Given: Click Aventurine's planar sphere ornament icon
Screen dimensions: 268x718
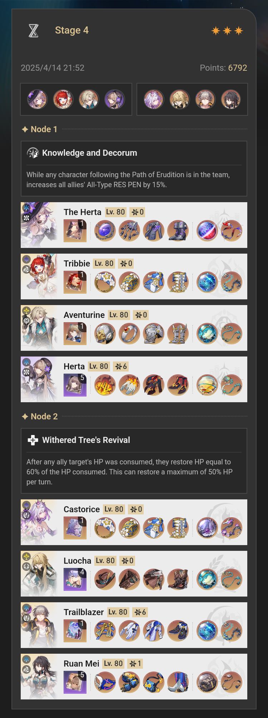Looking at the screenshot, I should point(207,334).
